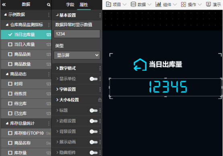This screenshot has width=223, height=156.
Task: Enable the 展示动画 switch
Action: tap(93, 142)
